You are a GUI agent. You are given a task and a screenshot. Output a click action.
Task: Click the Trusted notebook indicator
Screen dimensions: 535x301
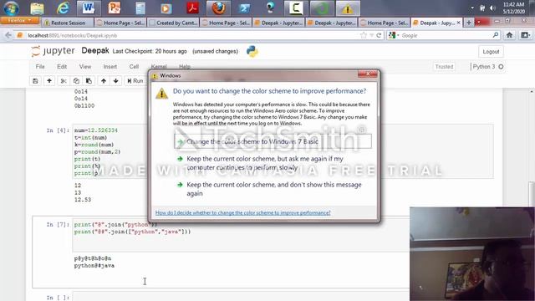(x=444, y=67)
